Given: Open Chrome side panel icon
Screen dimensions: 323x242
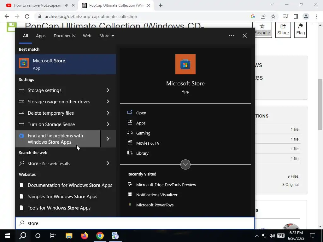Looking at the screenshot, I should 296,16.
